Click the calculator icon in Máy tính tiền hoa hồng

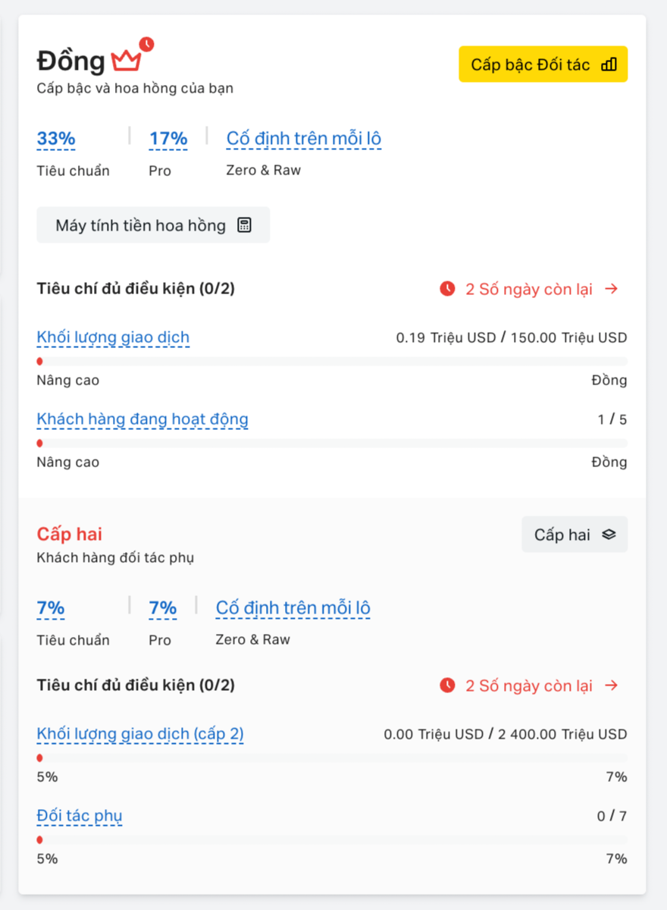click(x=244, y=225)
